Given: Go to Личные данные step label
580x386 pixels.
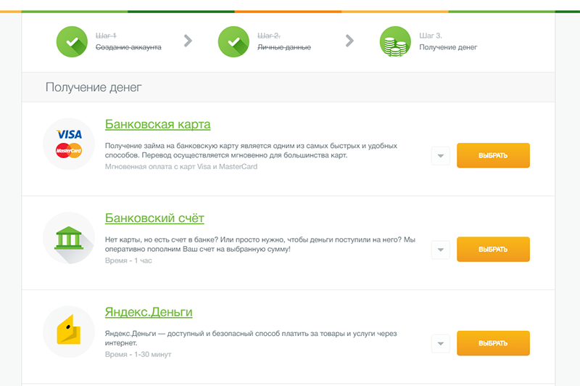Looking at the screenshot, I should (284, 47).
